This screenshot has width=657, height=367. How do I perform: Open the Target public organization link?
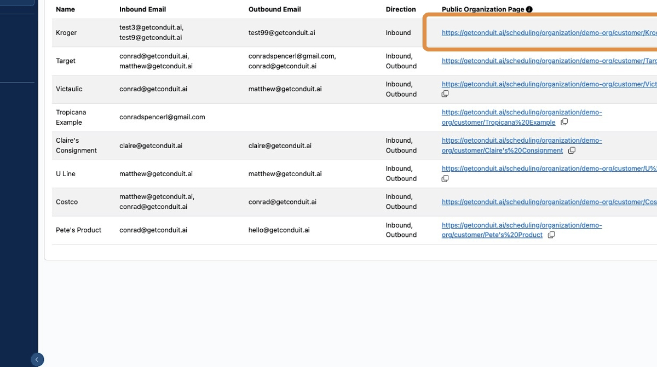tap(549, 61)
